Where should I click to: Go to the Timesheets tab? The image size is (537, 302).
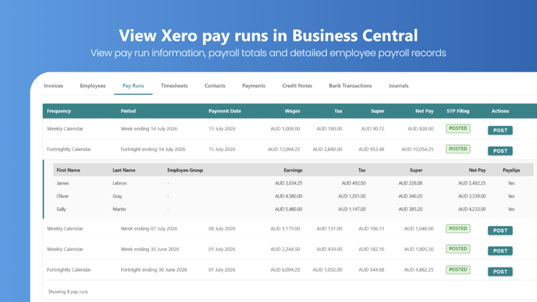(x=174, y=85)
